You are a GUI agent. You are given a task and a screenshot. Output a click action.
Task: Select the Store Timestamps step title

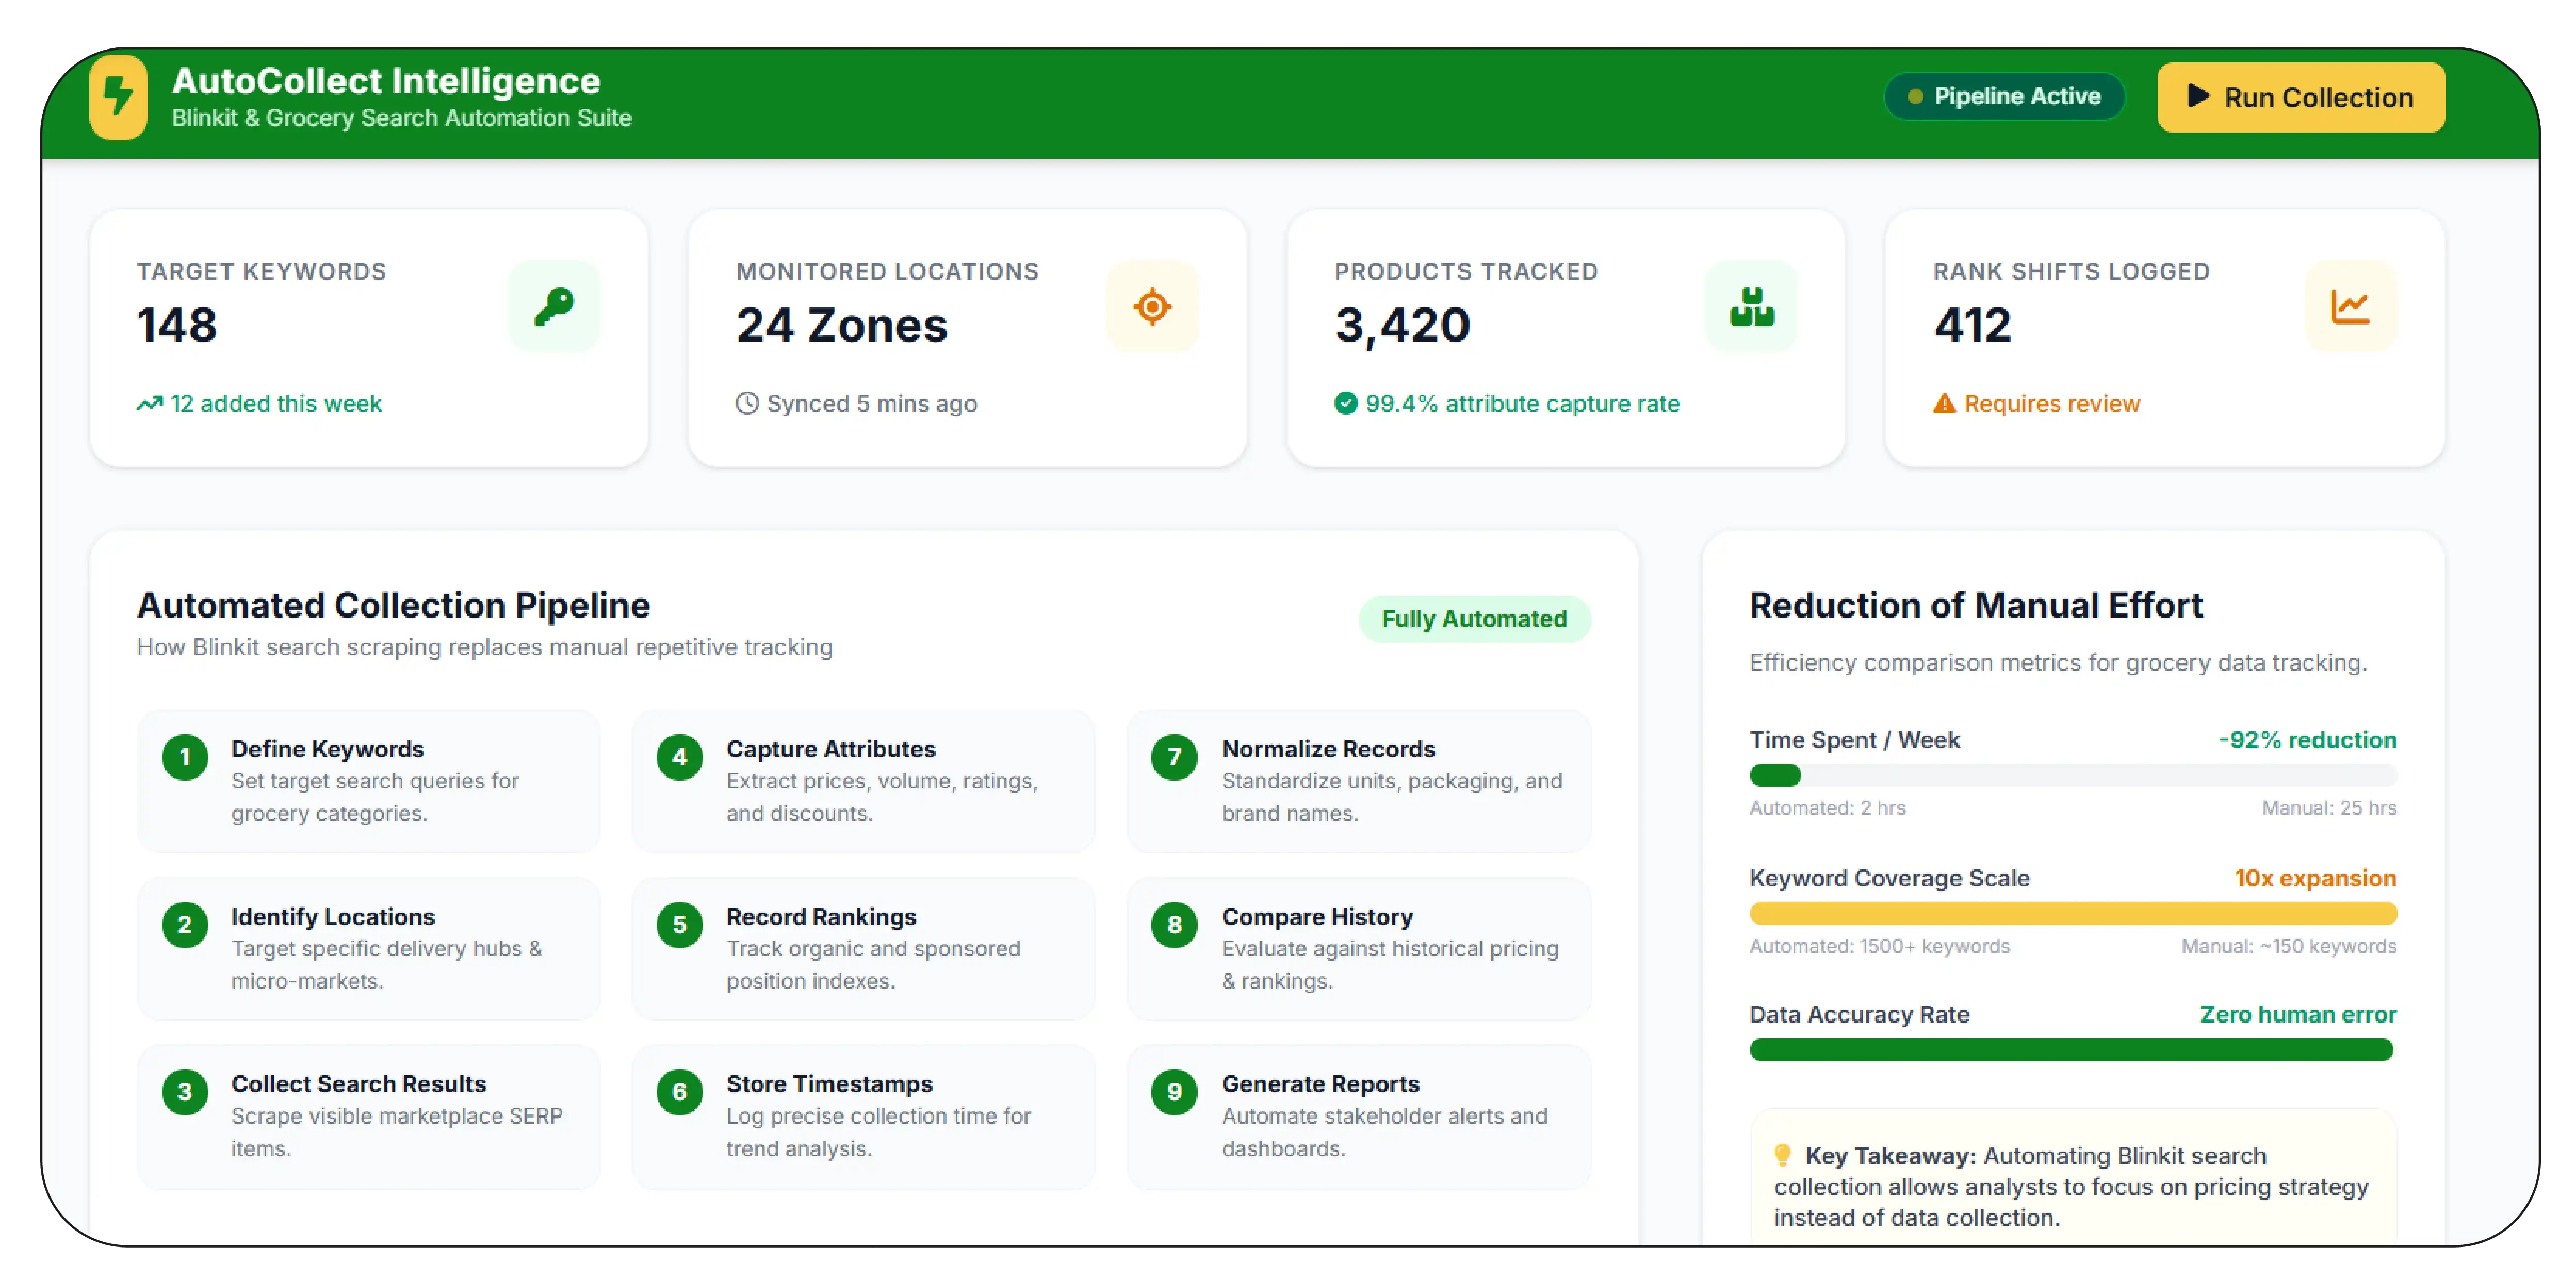click(829, 1084)
